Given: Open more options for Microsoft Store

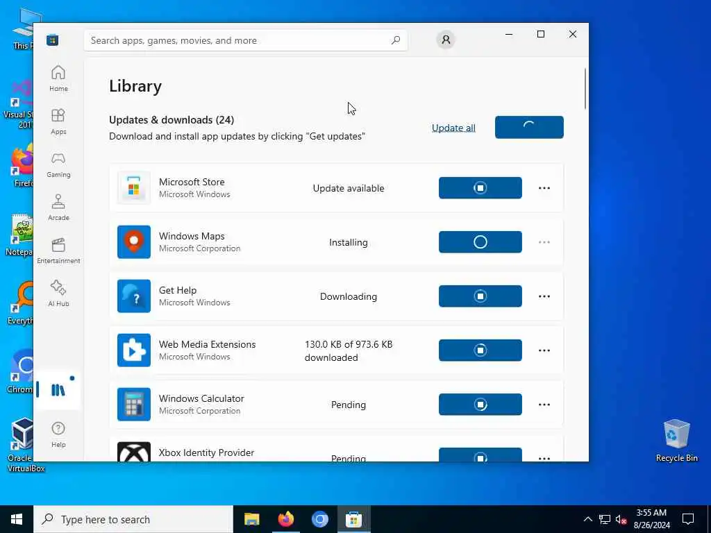Looking at the screenshot, I should pos(544,188).
